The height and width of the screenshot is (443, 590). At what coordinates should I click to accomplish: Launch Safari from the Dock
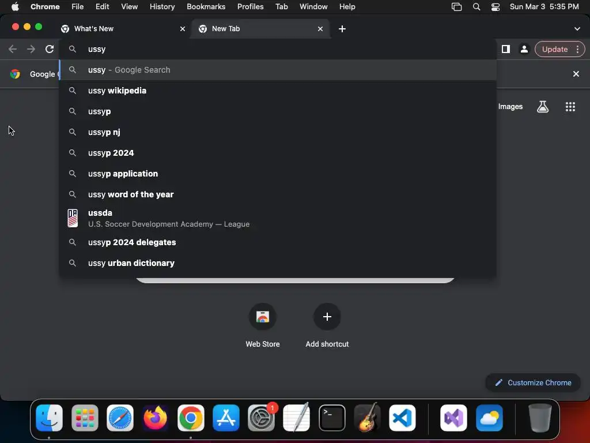coord(120,418)
